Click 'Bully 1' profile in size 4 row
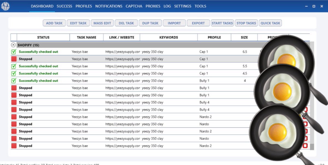Image resolution: width=328 pixels, height=165 pixels. click(204, 80)
